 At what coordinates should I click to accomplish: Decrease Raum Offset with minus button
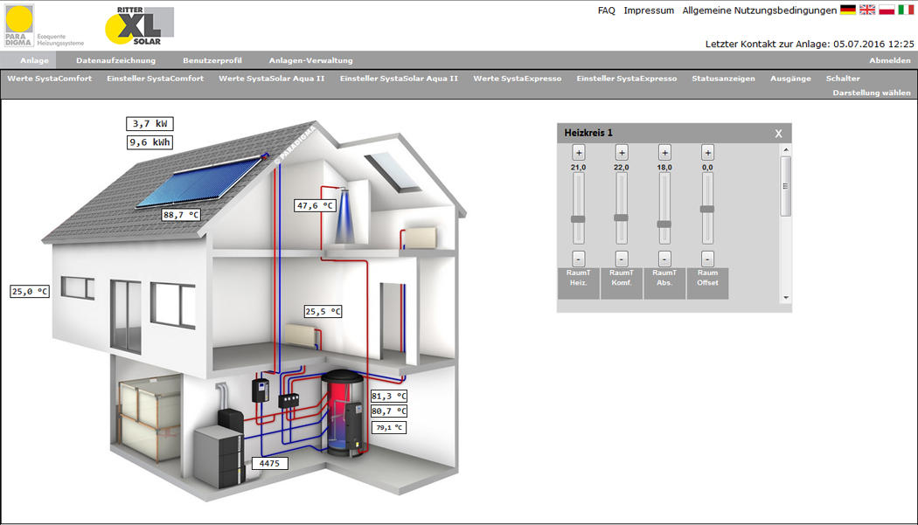coord(707,259)
